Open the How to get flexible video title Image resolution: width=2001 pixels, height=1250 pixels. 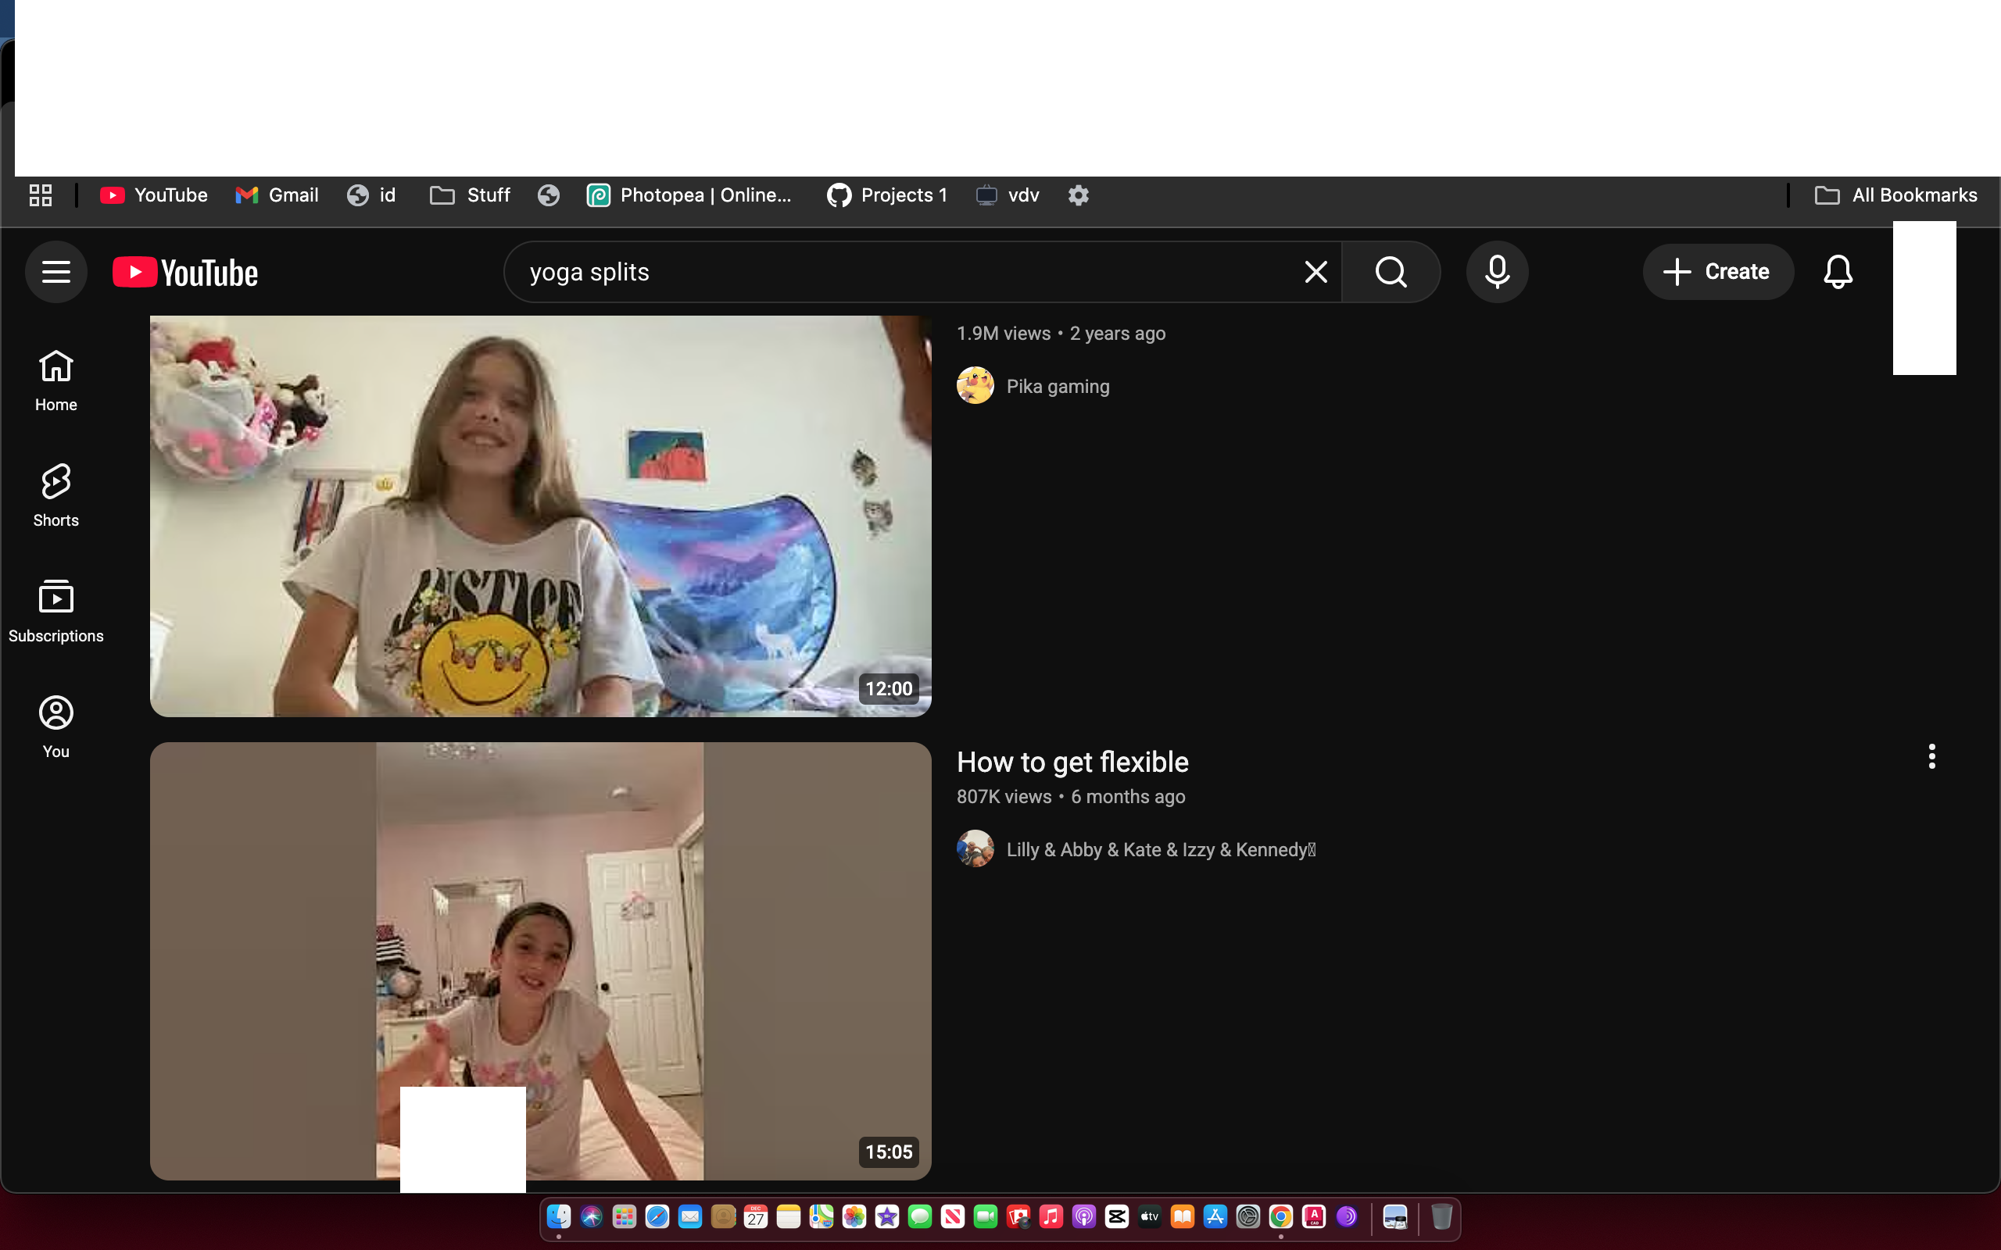click(x=1072, y=762)
